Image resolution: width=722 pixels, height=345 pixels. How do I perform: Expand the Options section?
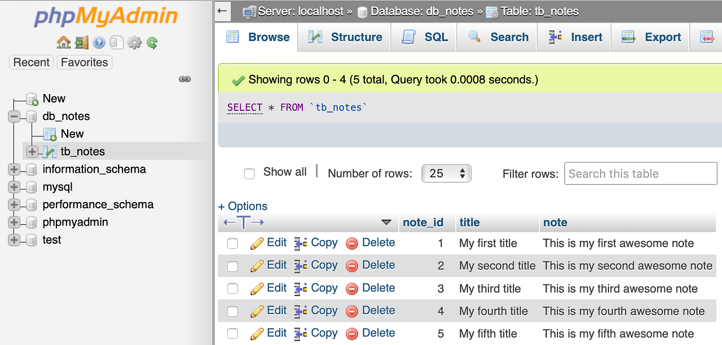click(x=243, y=206)
